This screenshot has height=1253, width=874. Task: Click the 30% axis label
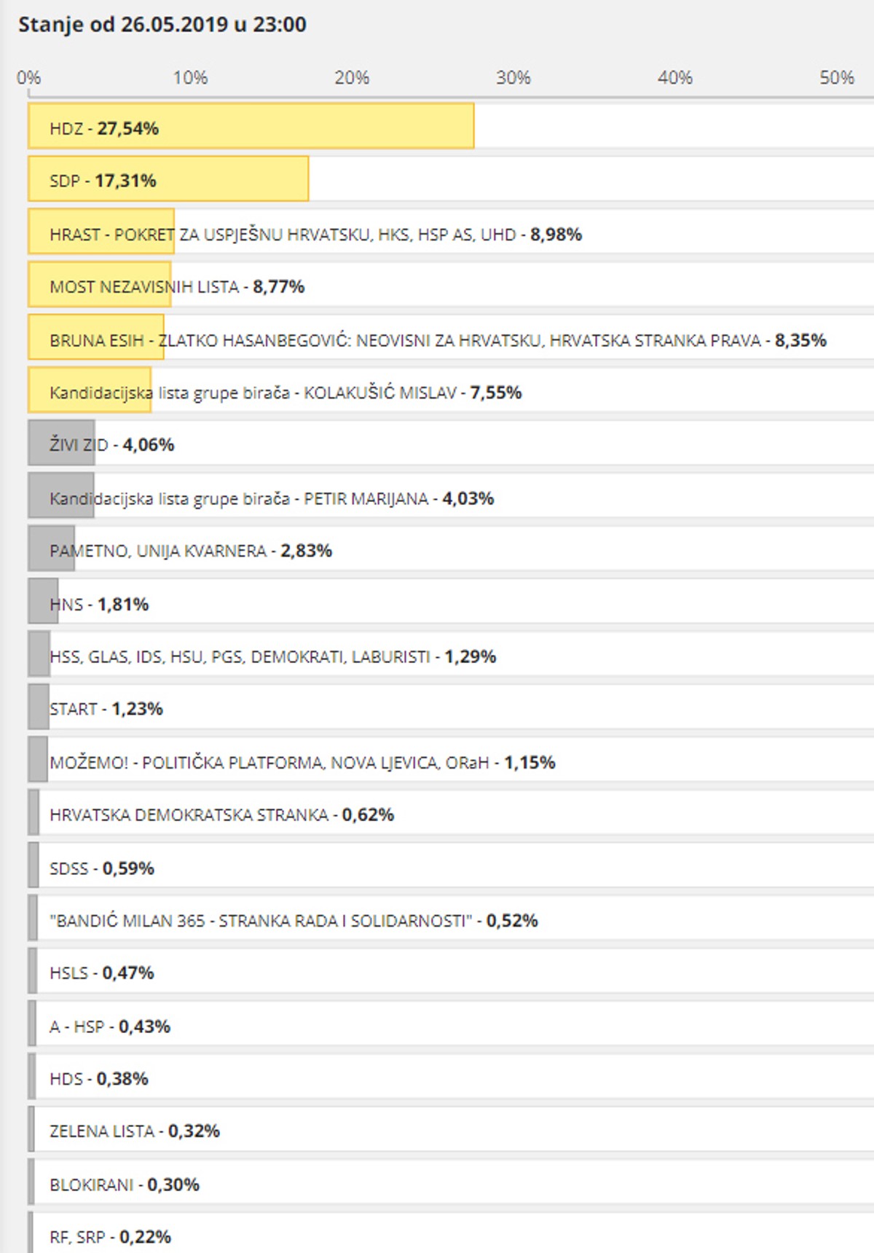513,77
